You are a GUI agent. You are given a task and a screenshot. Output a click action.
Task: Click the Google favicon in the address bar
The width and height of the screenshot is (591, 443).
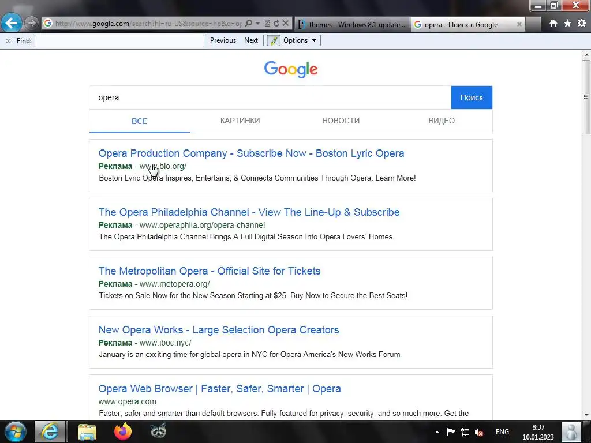tap(47, 23)
